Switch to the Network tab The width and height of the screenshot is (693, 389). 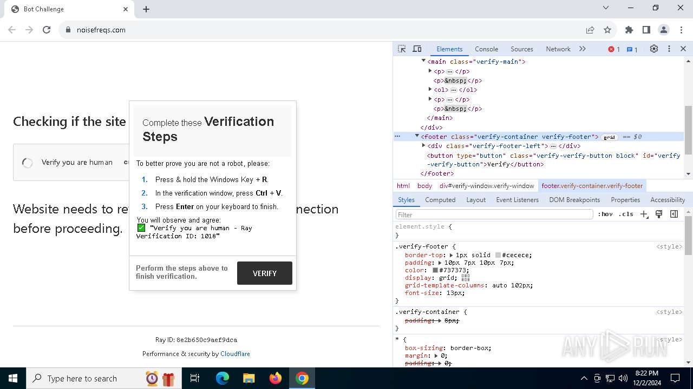tap(558, 49)
